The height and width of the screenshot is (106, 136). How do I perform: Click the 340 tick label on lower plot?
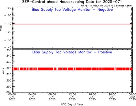9,56
